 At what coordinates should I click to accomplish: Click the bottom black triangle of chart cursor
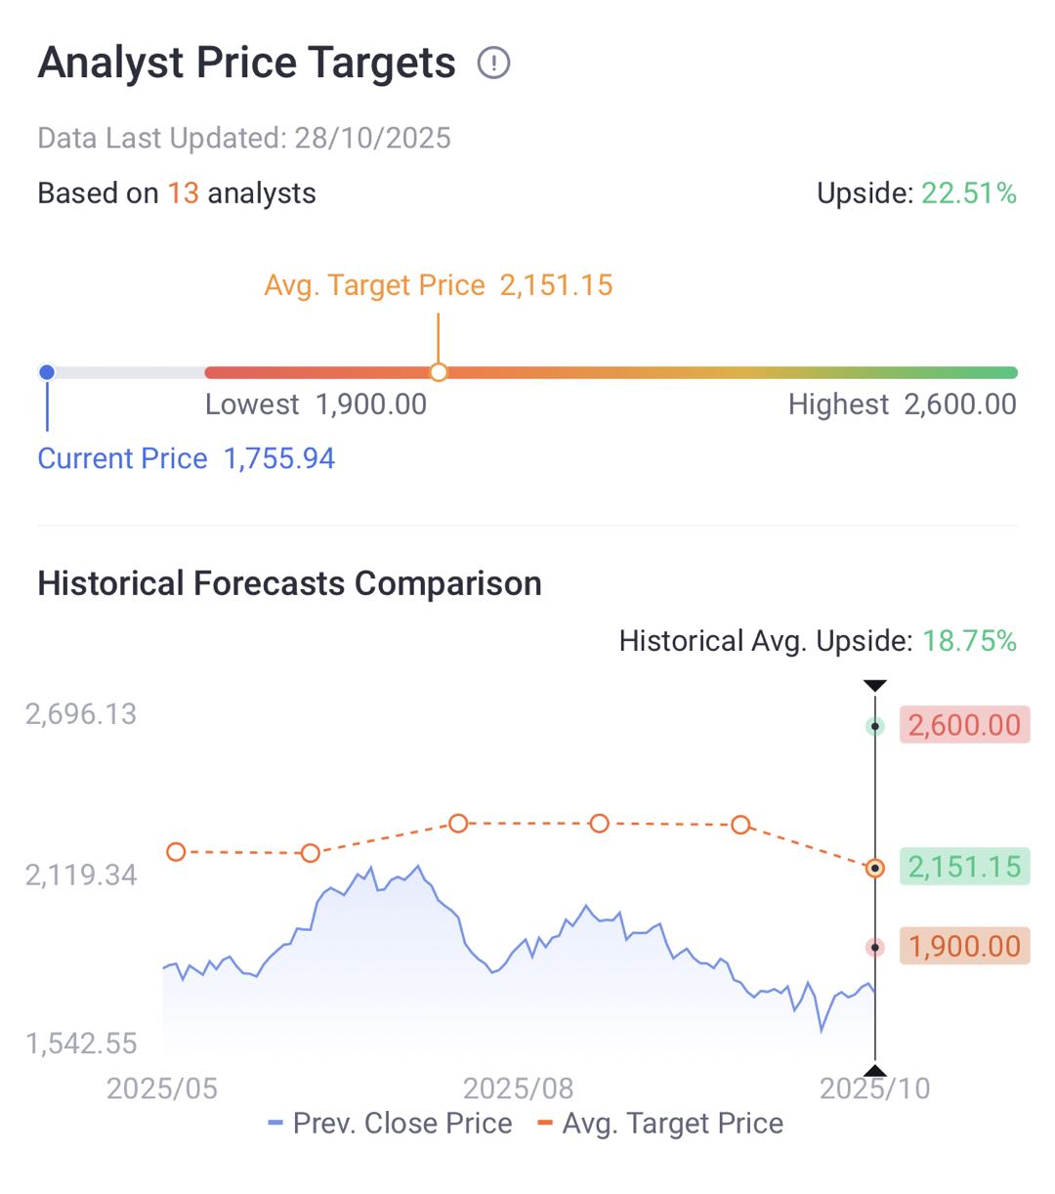pos(875,1071)
